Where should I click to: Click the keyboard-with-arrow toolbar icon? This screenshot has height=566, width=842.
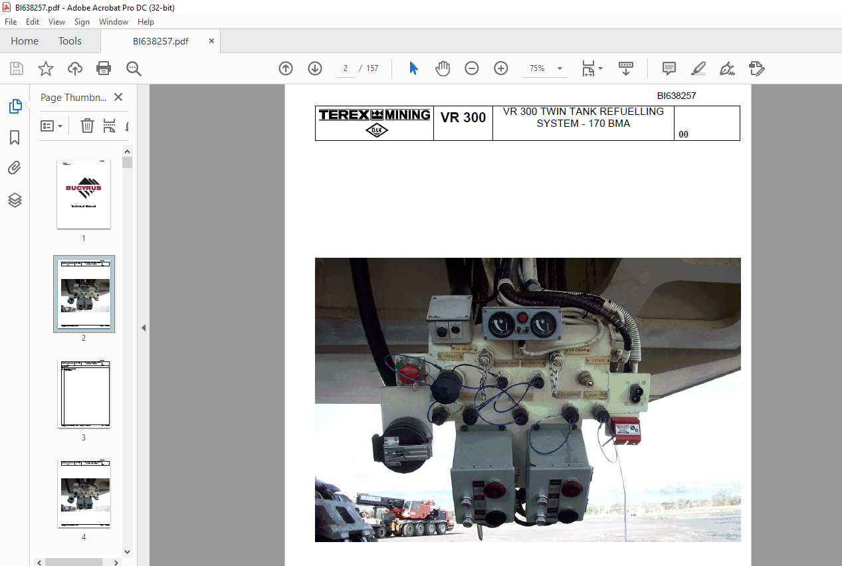tap(625, 68)
